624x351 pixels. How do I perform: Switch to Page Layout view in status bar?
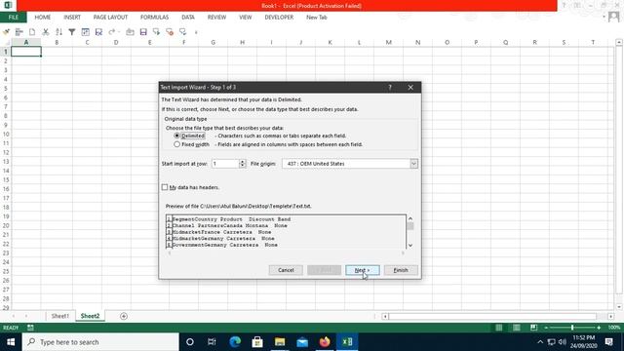point(516,328)
